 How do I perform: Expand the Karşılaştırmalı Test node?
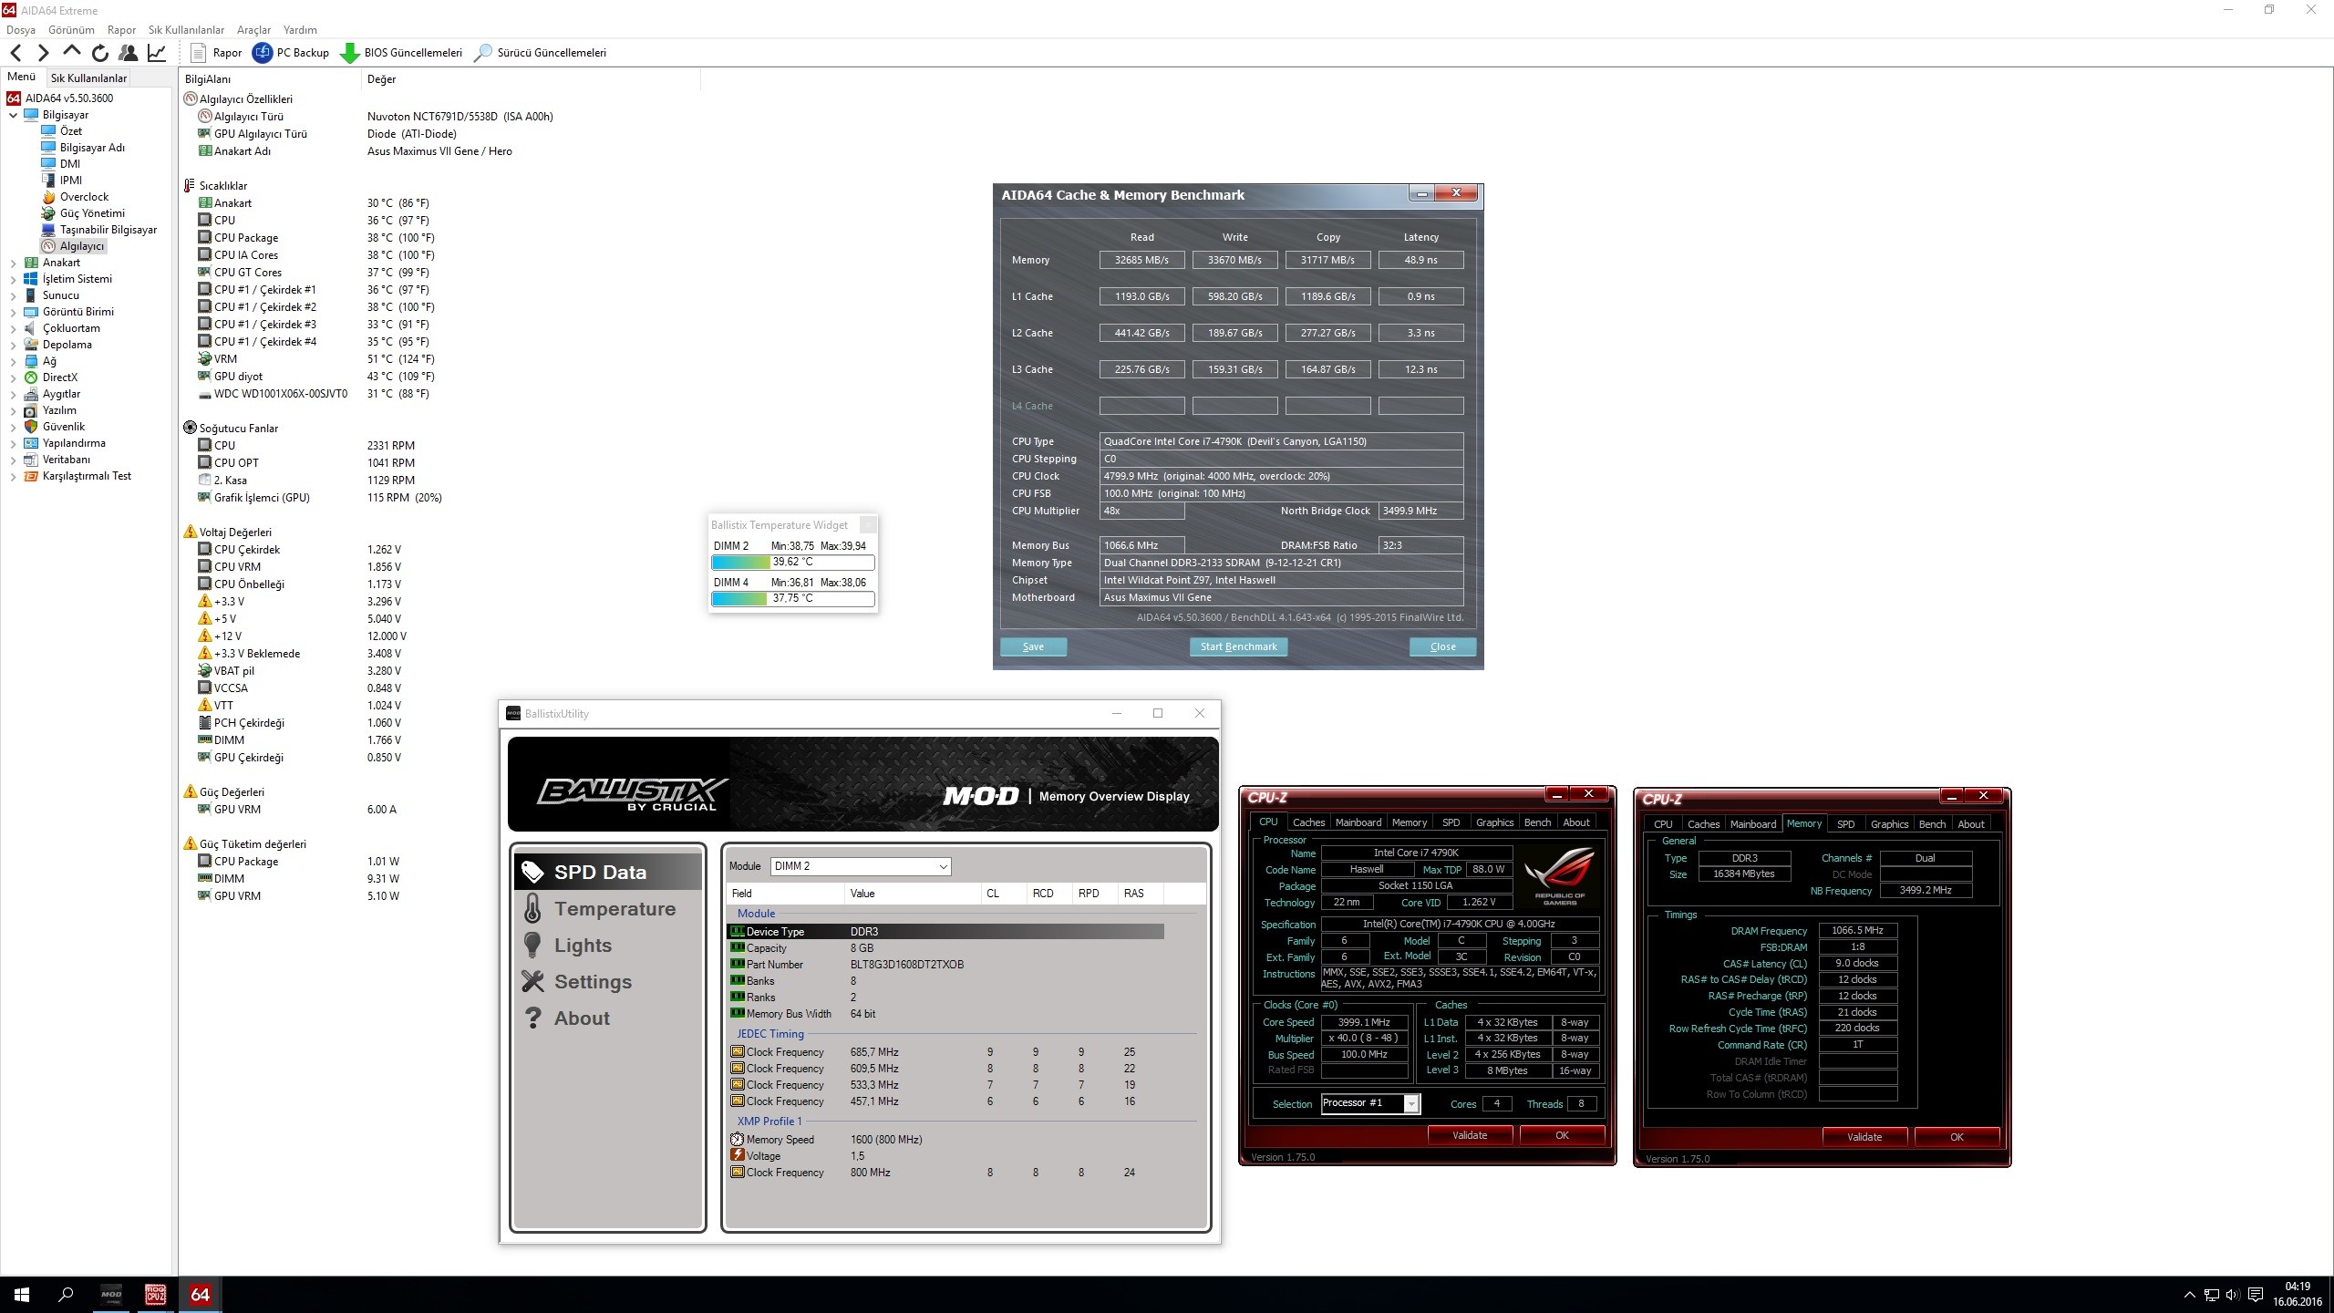(x=14, y=476)
